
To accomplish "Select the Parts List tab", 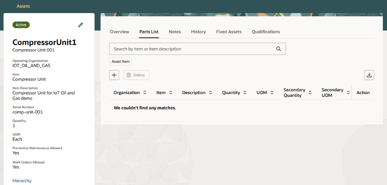I will coord(149,32).
